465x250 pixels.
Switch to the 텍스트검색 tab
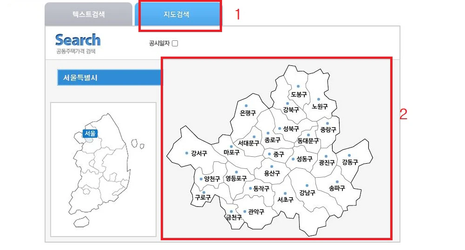pos(88,14)
